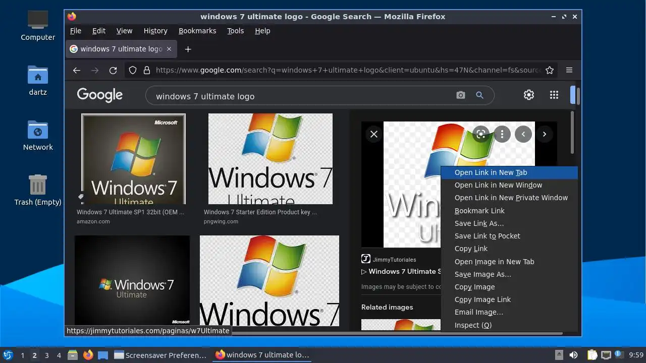Choose Copy Image

tap(509, 287)
